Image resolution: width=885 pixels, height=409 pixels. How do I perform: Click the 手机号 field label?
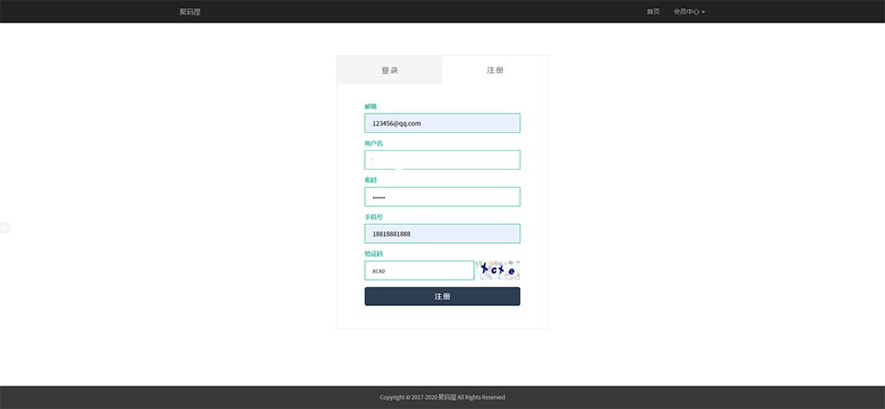tap(374, 217)
